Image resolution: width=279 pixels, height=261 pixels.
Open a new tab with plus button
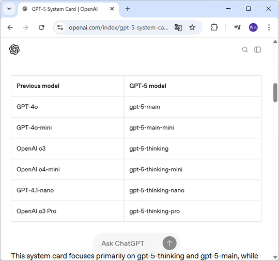tap(128, 9)
